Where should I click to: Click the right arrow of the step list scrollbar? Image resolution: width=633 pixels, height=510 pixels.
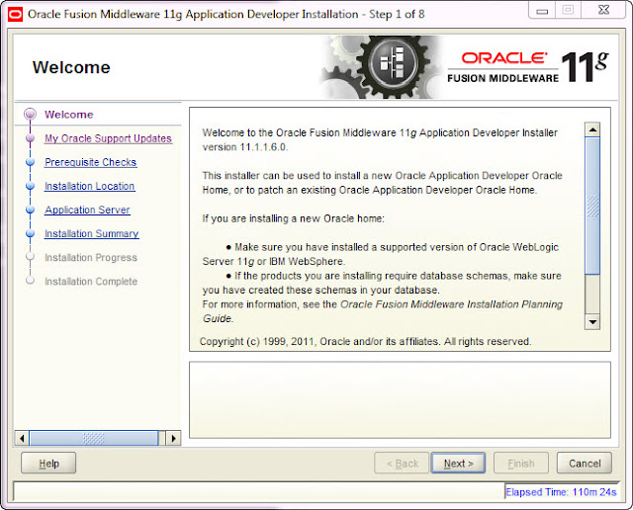(x=174, y=438)
